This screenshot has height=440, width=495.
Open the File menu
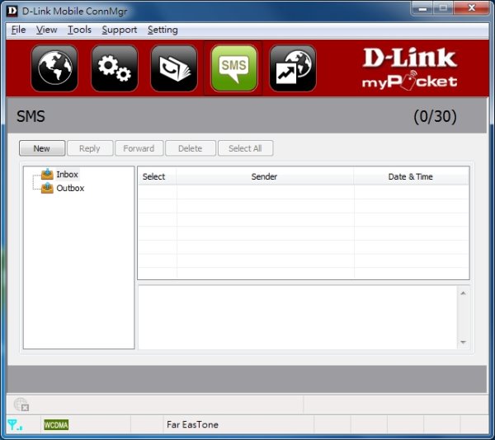tap(18, 30)
